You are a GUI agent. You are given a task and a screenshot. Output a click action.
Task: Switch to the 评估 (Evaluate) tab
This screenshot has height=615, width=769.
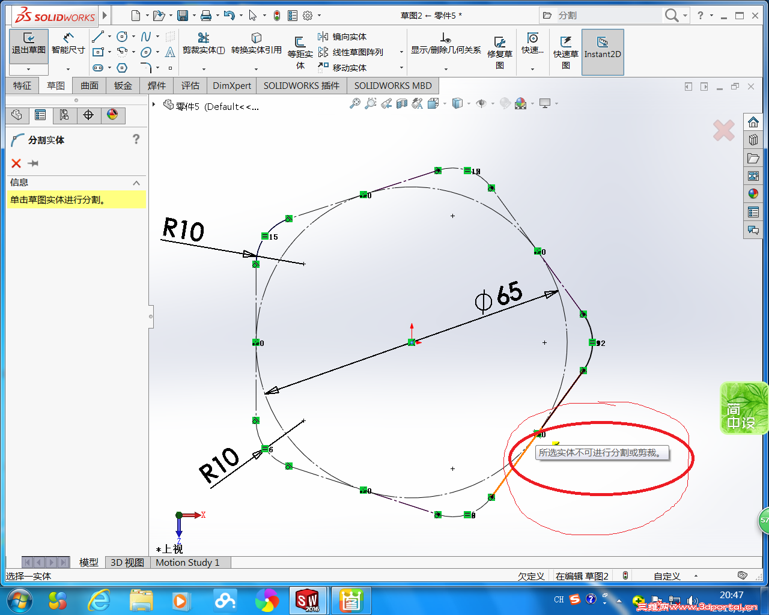(190, 86)
